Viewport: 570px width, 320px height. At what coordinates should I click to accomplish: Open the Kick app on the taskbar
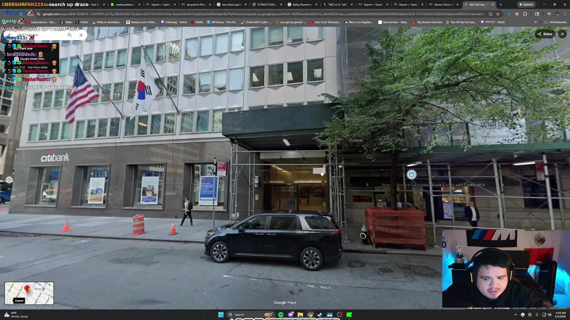[x=349, y=315]
